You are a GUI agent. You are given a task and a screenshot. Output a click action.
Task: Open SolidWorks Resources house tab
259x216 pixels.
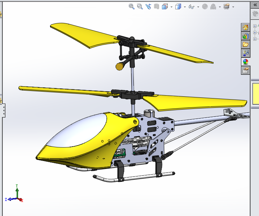[x=245, y=27]
